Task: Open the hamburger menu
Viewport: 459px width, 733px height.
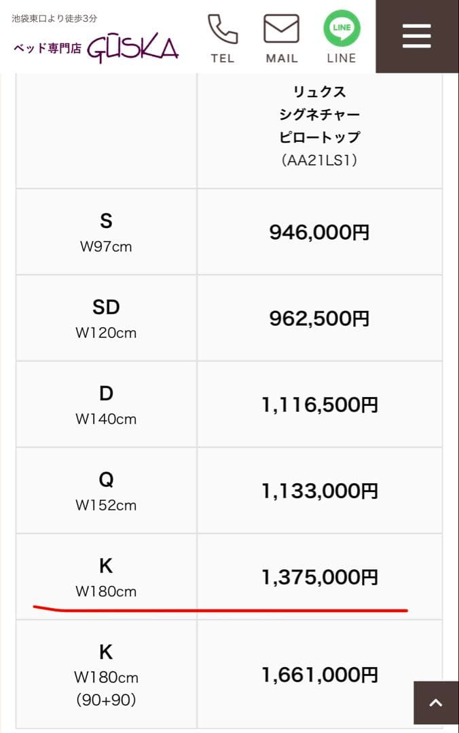Action: click(416, 35)
